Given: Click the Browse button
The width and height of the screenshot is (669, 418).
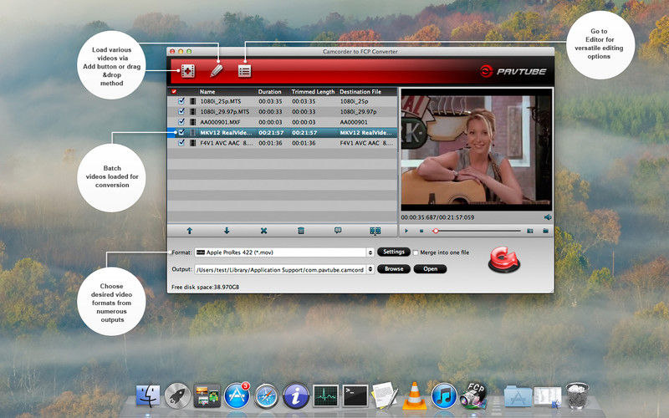Looking at the screenshot, I should pos(394,269).
